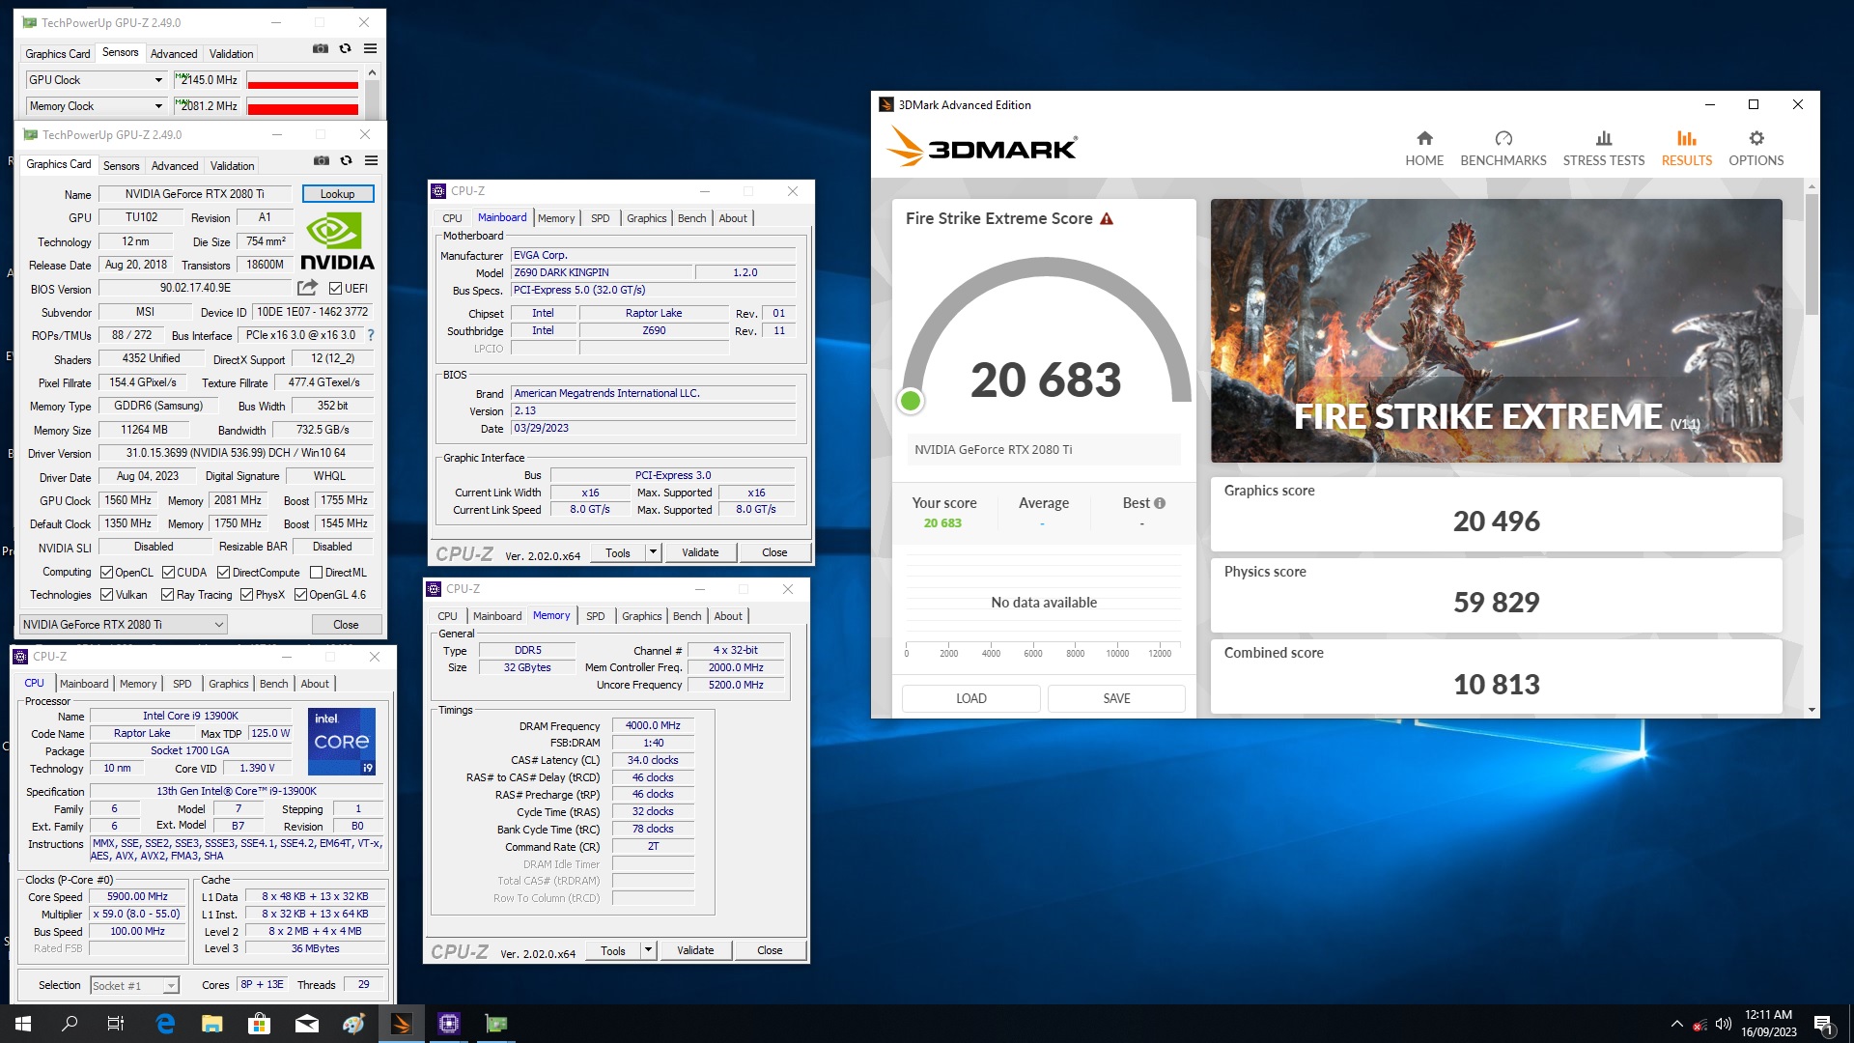Toggle the Ray Tracing checkbox
The width and height of the screenshot is (1854, 1043).
pyautogui.click(x=168, y=595)
